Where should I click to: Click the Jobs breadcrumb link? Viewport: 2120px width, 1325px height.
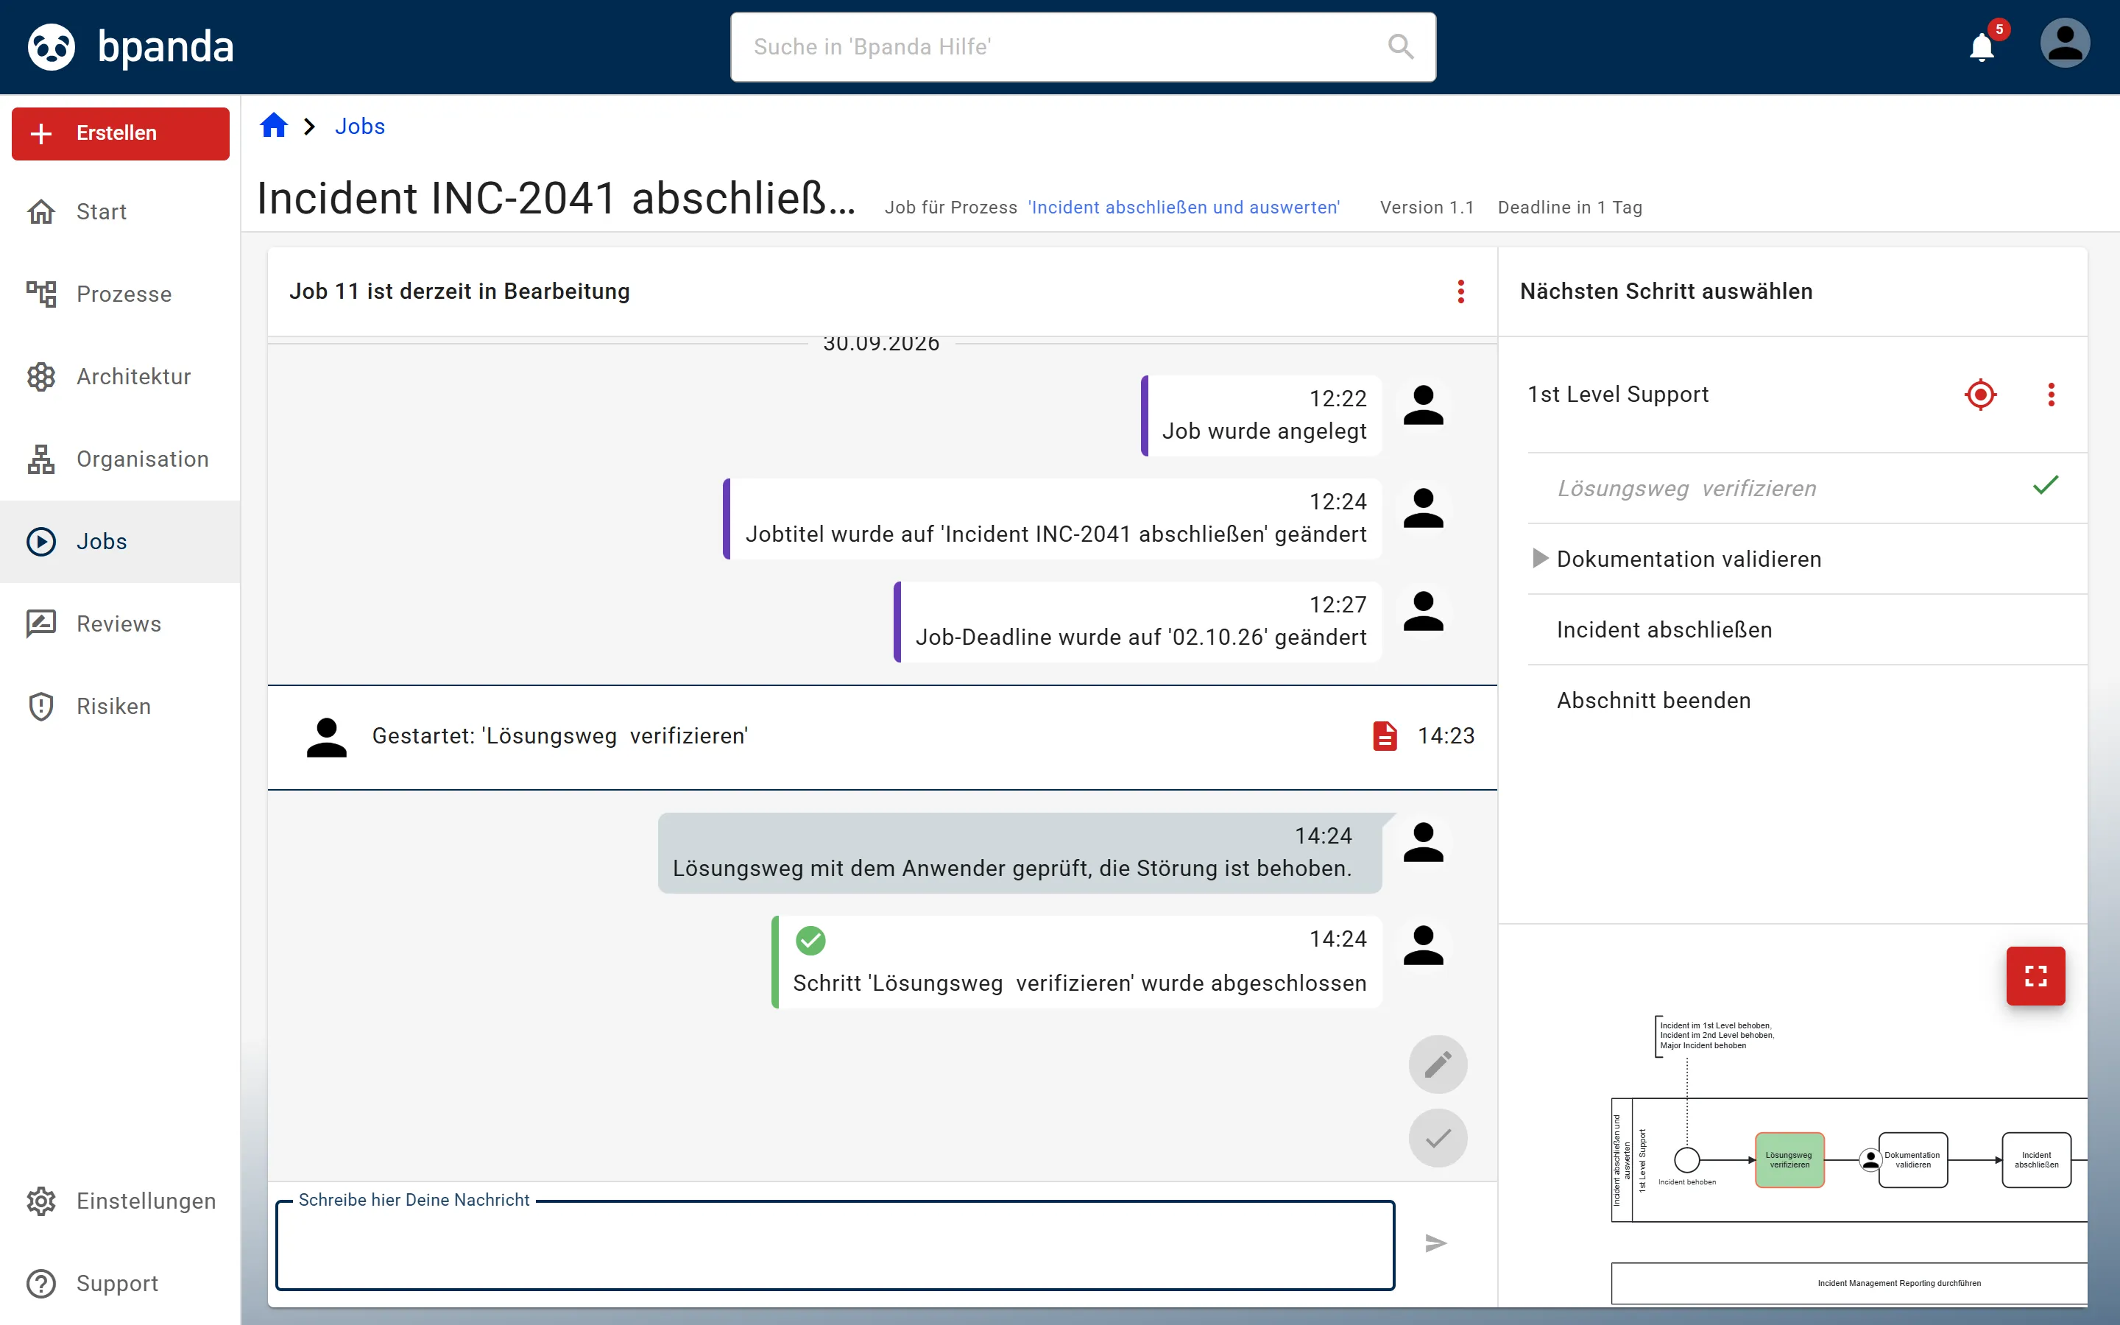pos(360,126)
